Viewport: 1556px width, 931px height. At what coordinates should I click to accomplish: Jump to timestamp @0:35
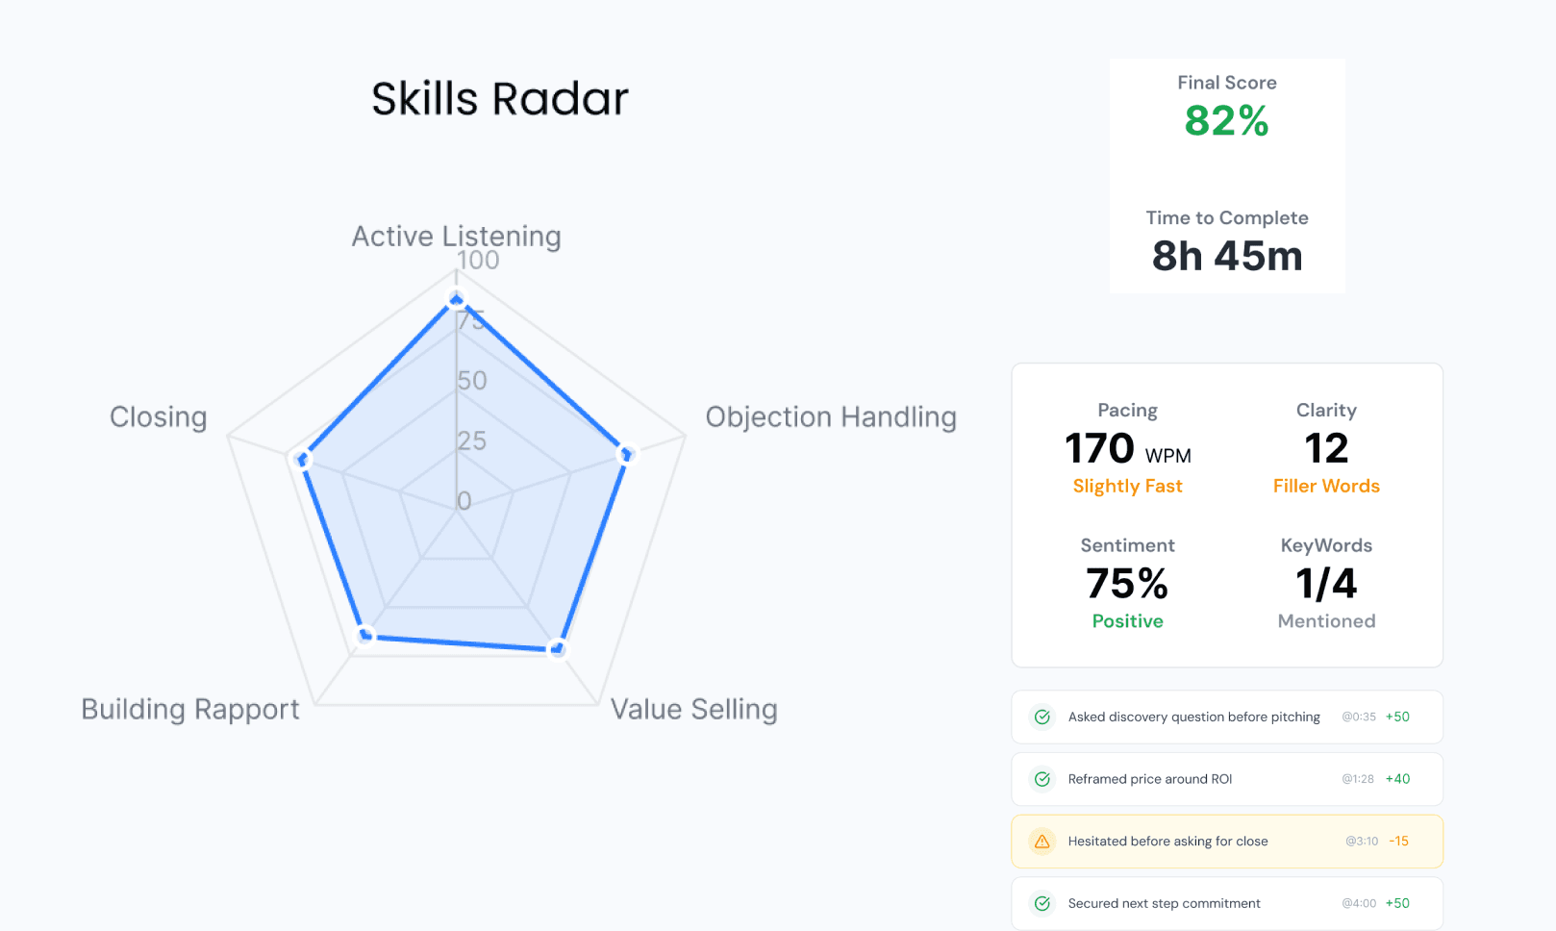click(1359, 717)
